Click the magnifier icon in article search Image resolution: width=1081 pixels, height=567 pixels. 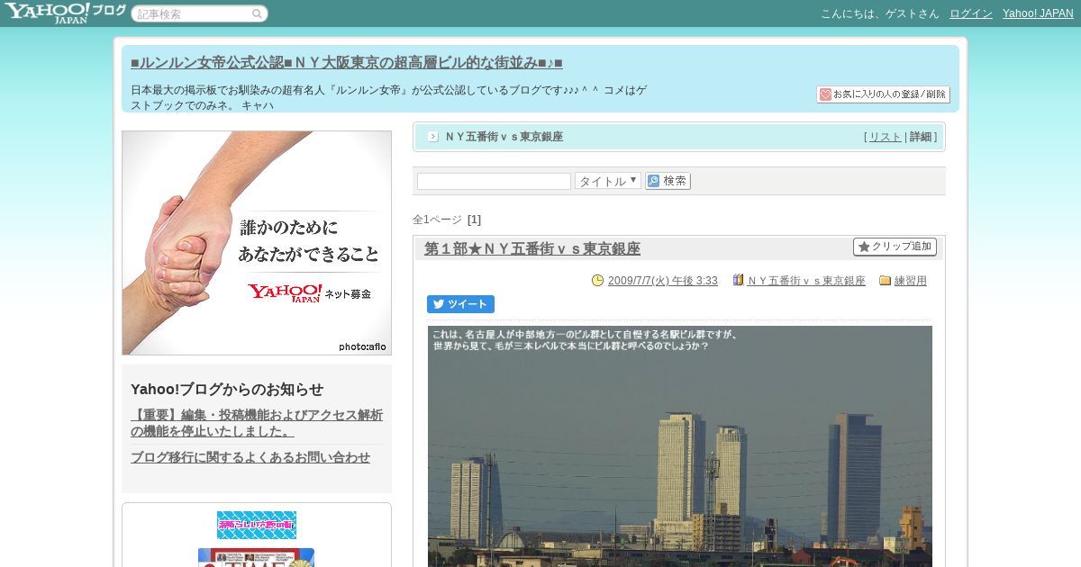tap(257, 14)
